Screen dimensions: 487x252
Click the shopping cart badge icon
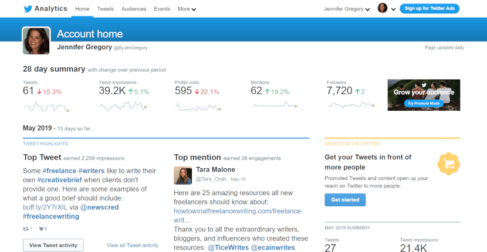448,164
